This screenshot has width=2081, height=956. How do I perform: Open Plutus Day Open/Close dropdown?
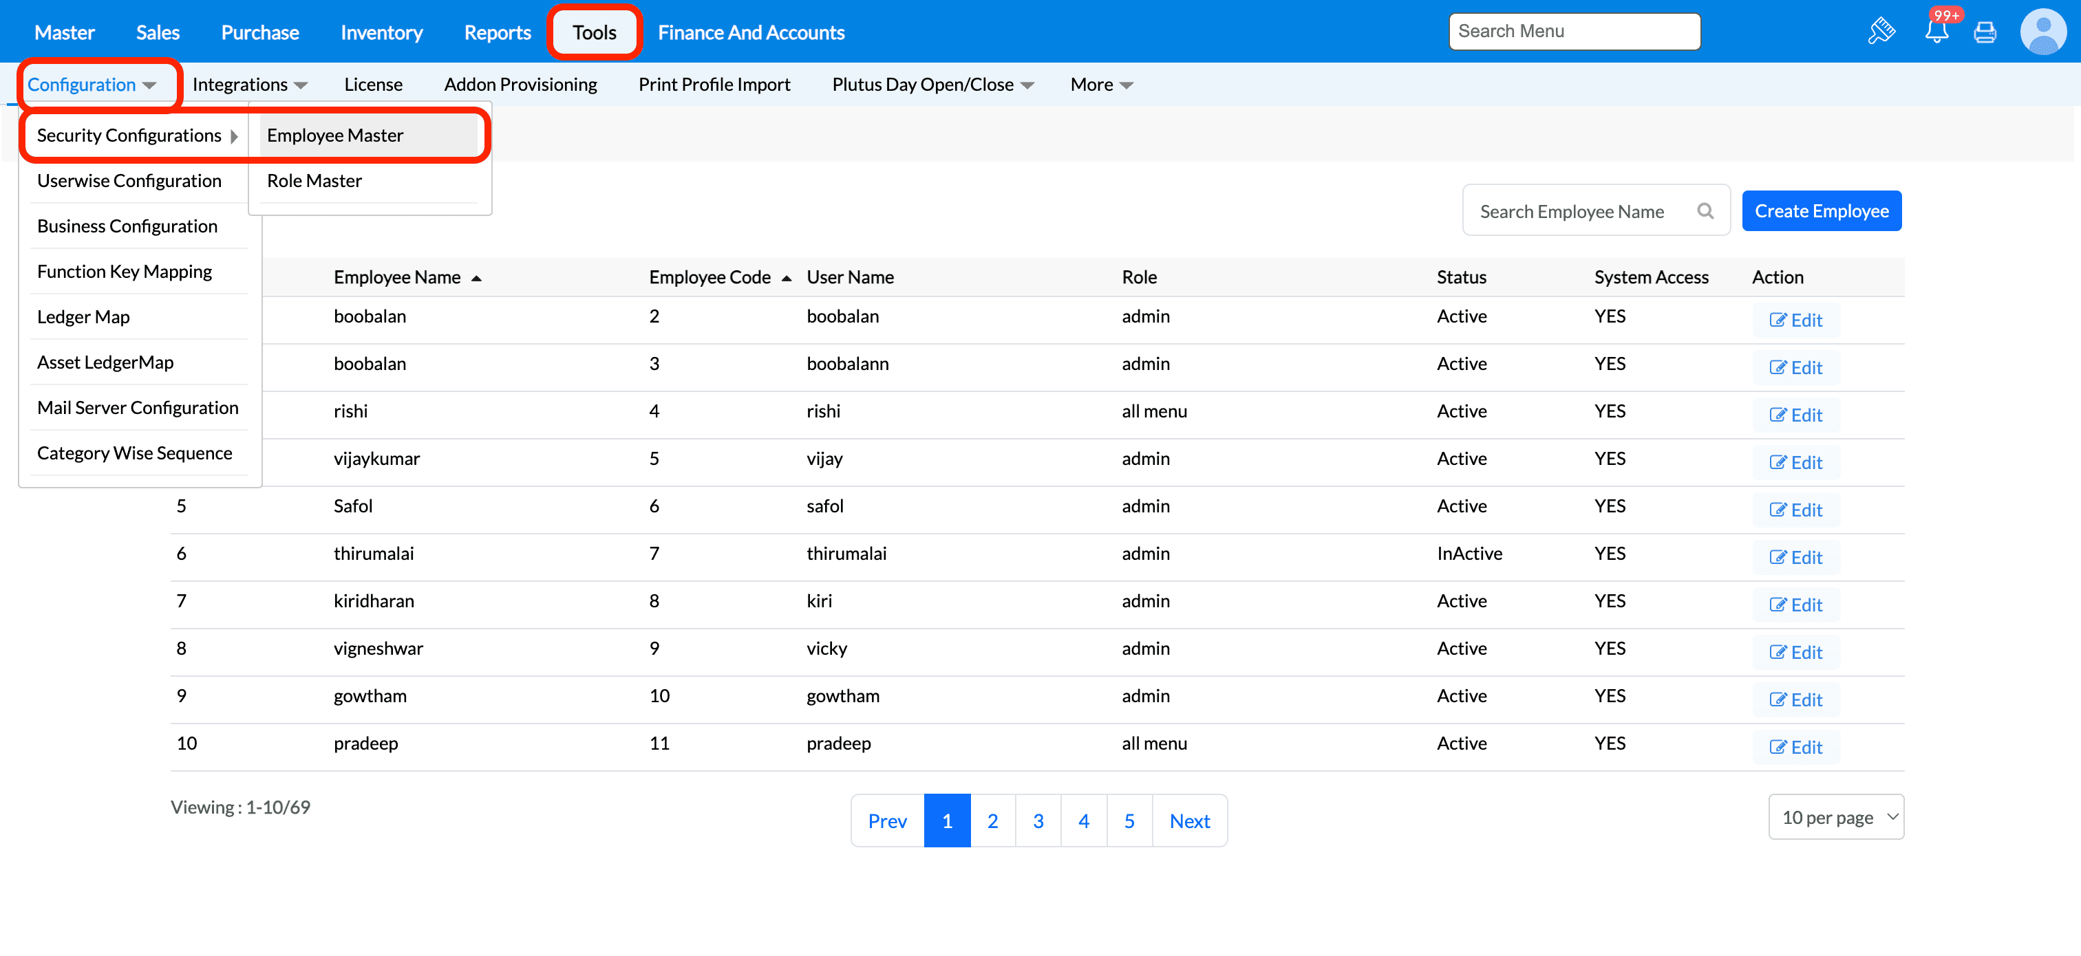point(932,85)
